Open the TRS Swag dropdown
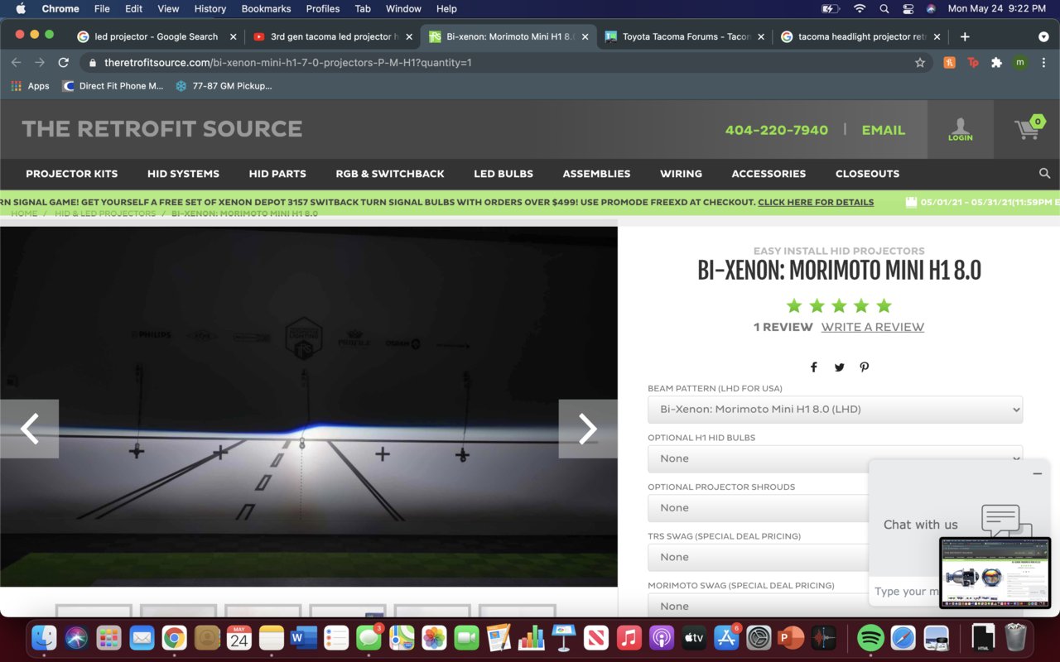 tap(758, 557)
